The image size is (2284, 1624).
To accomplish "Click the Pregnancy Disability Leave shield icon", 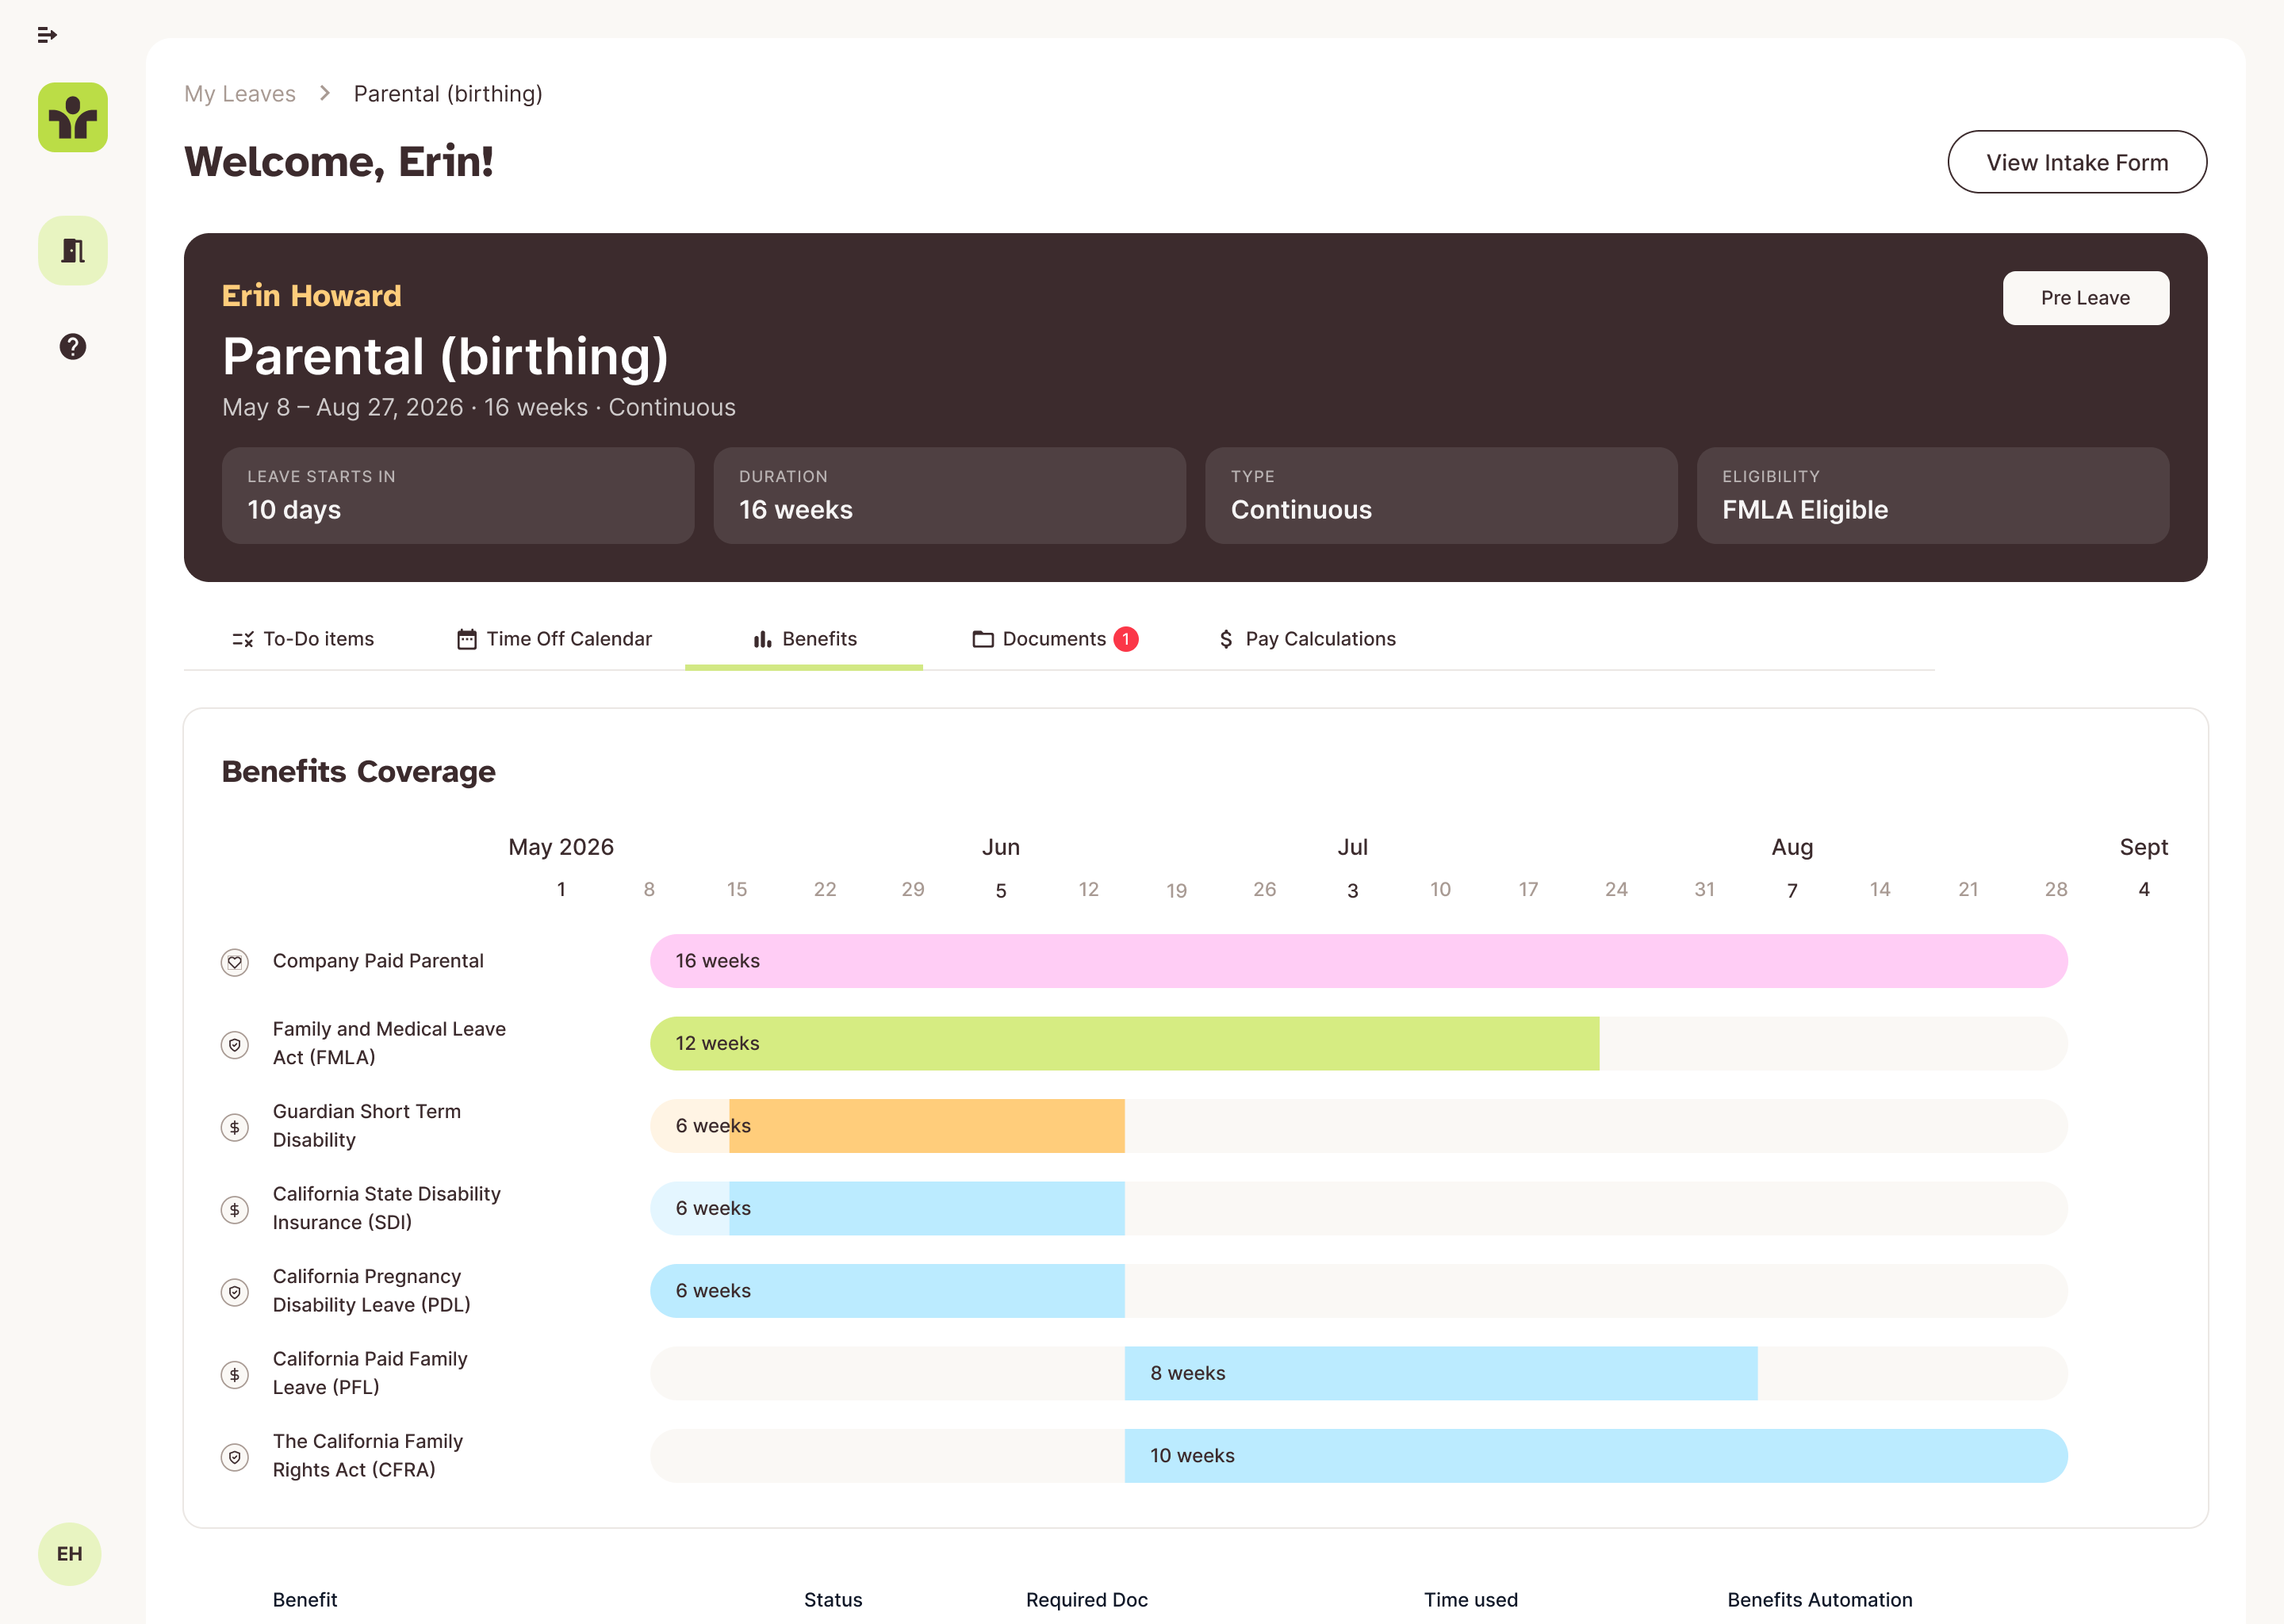I will [x=235, y=1292].
